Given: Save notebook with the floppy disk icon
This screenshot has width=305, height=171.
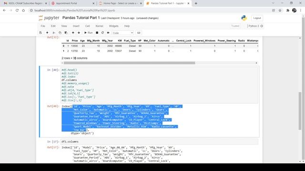Looking at the screenshot, I should tap(41, 33).
